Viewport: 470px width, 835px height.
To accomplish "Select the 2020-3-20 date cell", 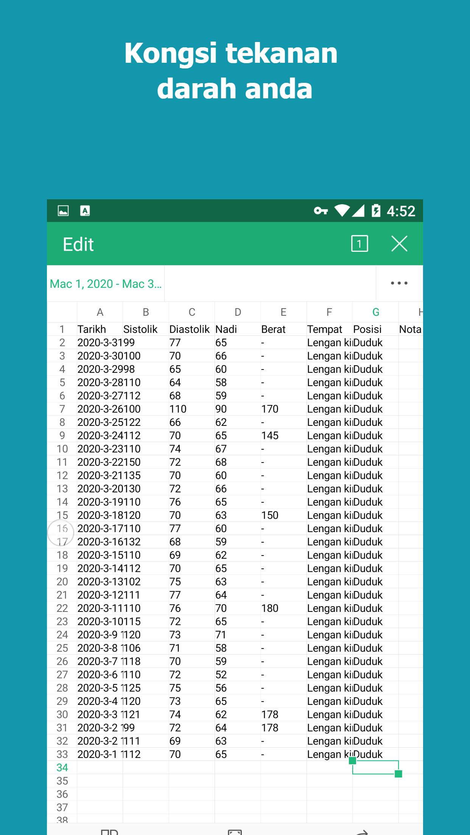I will click(x=100, y=489).
